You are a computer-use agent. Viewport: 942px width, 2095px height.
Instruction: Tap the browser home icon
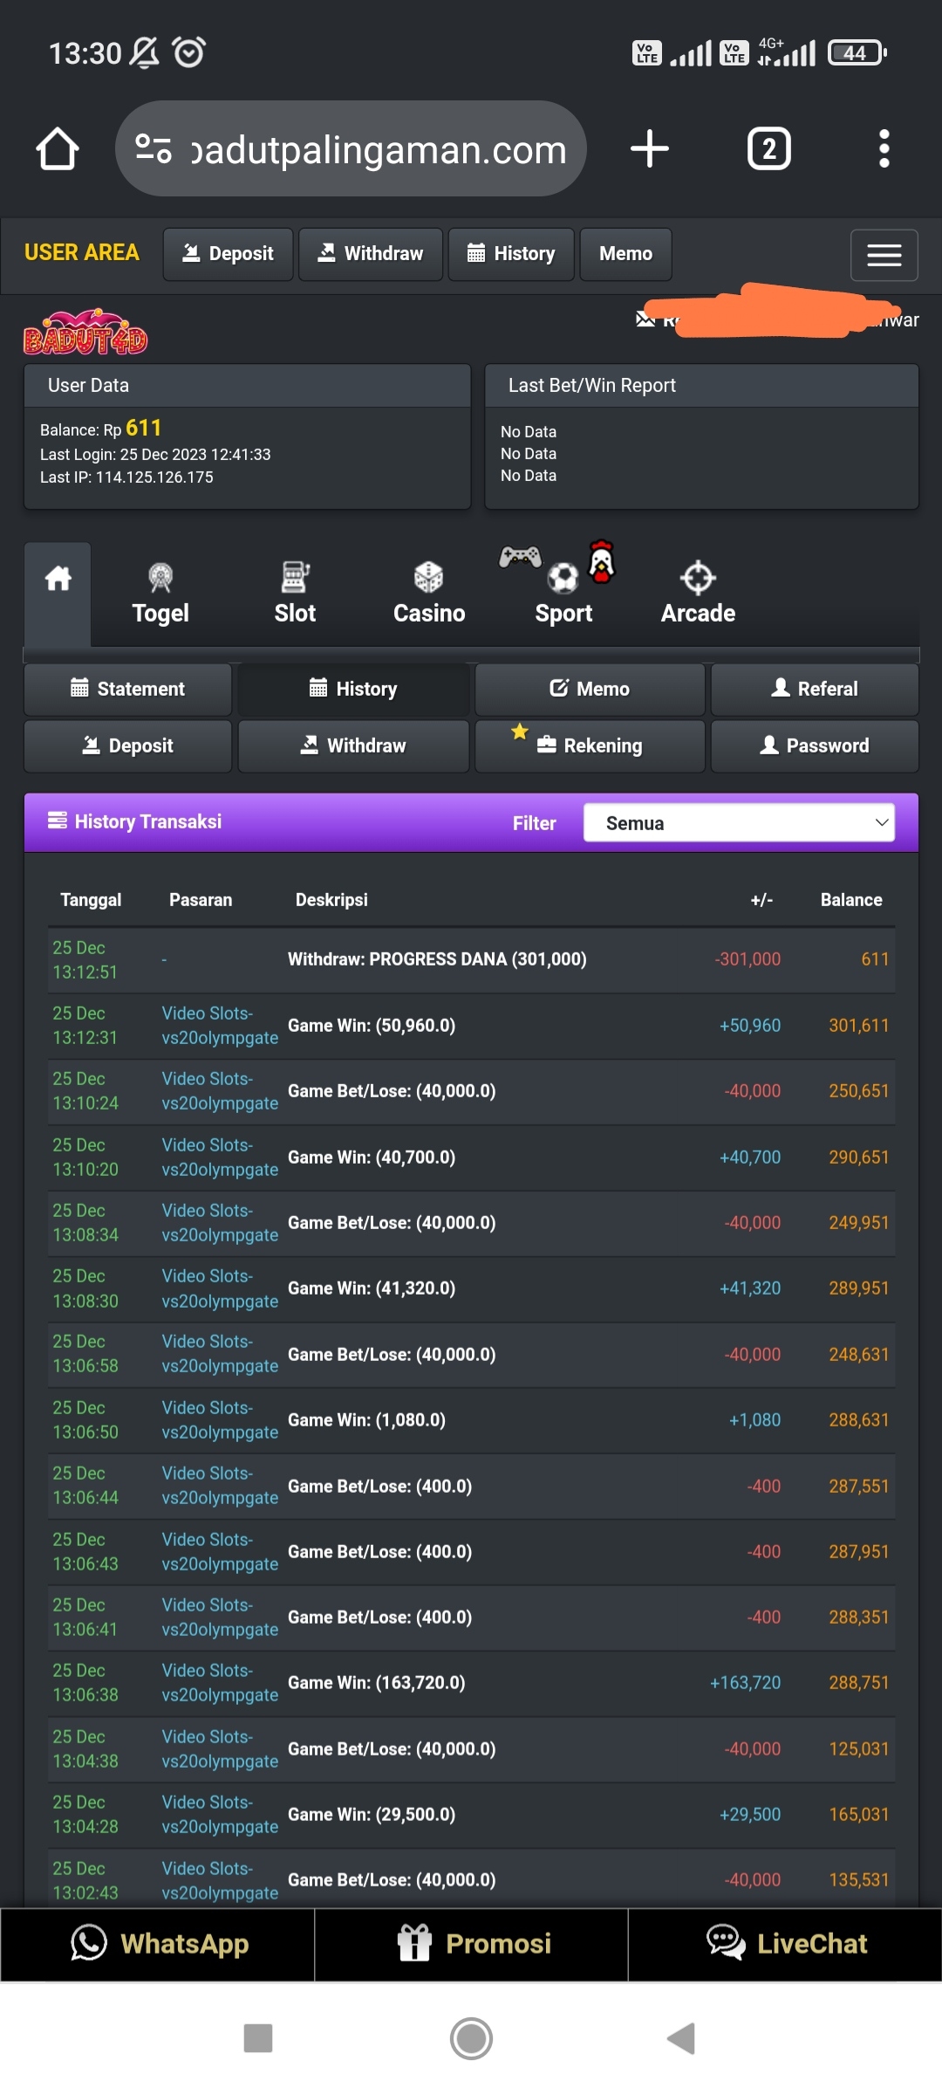coord(58,149)
